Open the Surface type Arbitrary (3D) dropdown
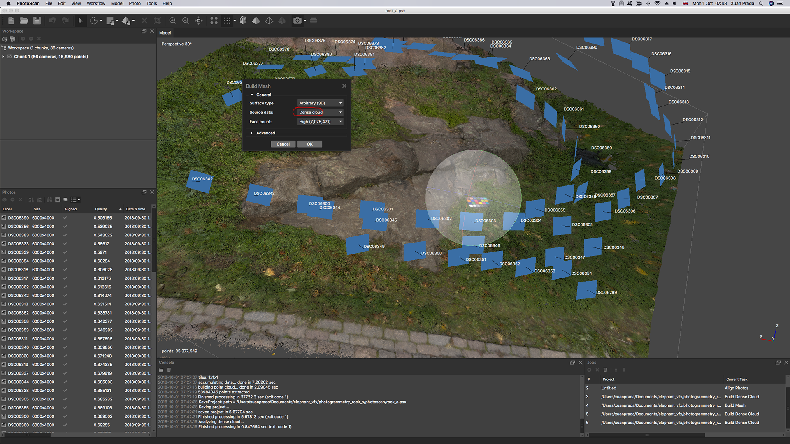The image size is (790, 444). 320,103
